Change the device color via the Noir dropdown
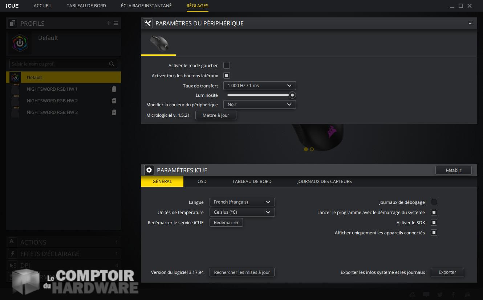 pos(259,104)
